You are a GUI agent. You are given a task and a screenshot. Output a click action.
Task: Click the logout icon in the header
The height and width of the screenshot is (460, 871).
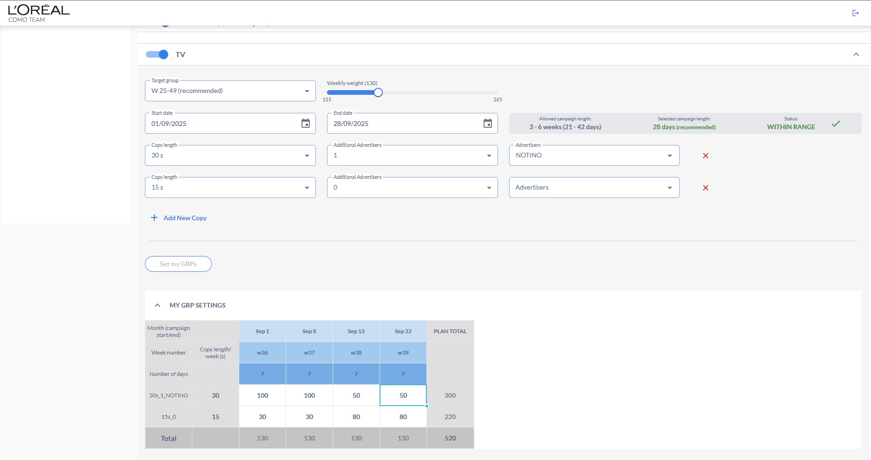[855, 13]
